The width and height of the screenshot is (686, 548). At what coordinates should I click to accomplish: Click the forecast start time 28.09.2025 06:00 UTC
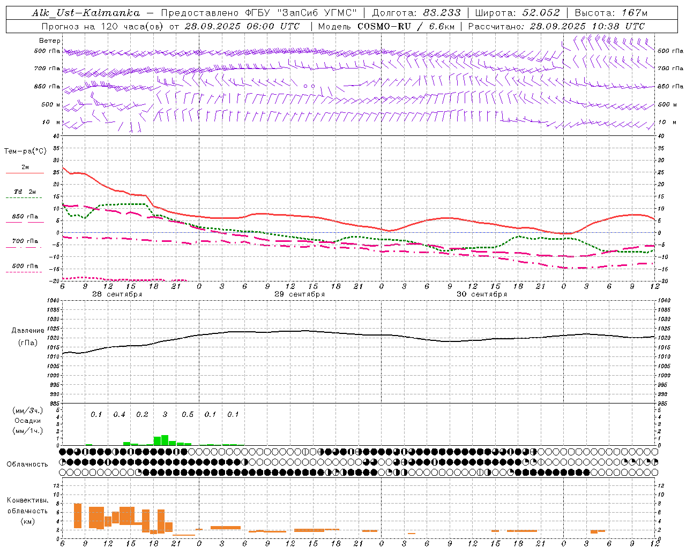pyautogui.click(x=242, y=26)
